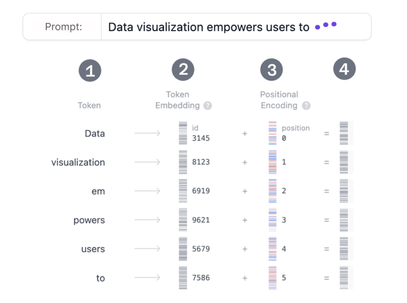
Task: Click the Prompt label
Action: (64, 27)
